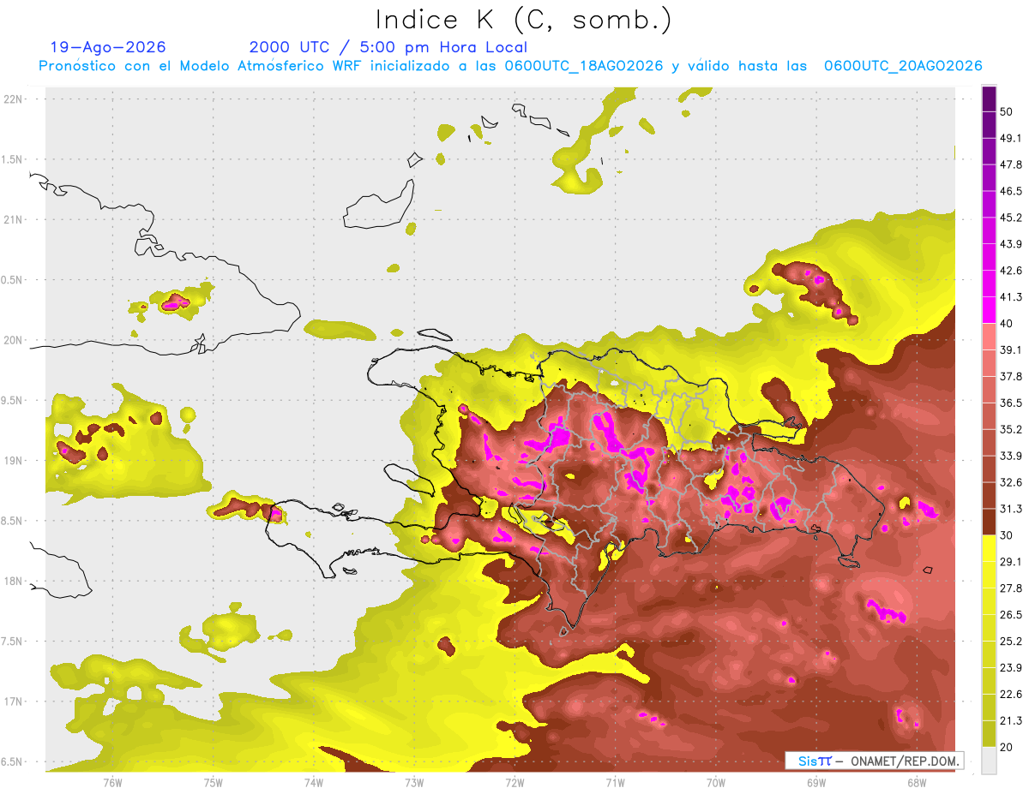This screenshot has height=794, width=1029.
Task: Click the "1.5N" latitude axis label
Action: [13, 159]
